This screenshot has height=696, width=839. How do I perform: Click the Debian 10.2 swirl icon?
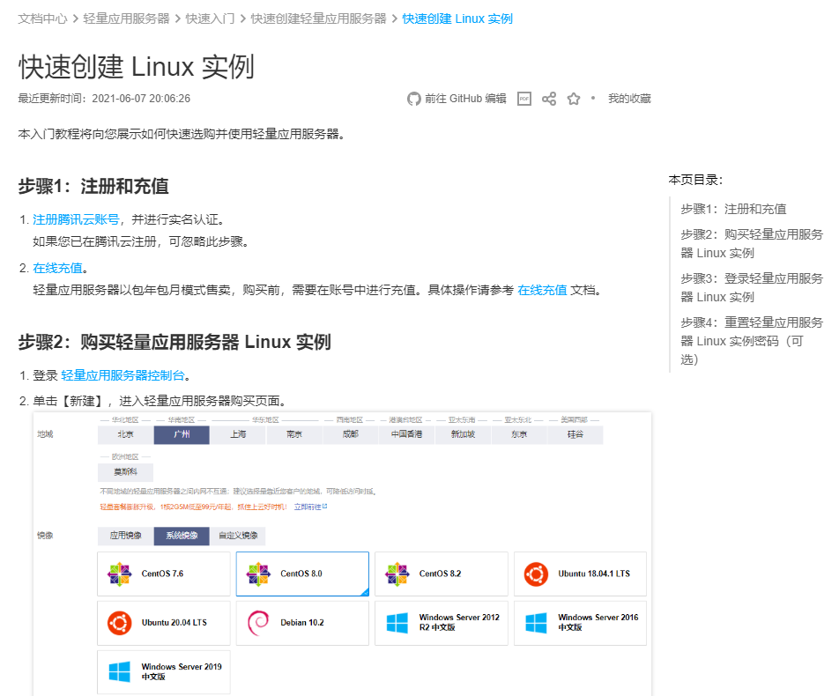(258, 623)
